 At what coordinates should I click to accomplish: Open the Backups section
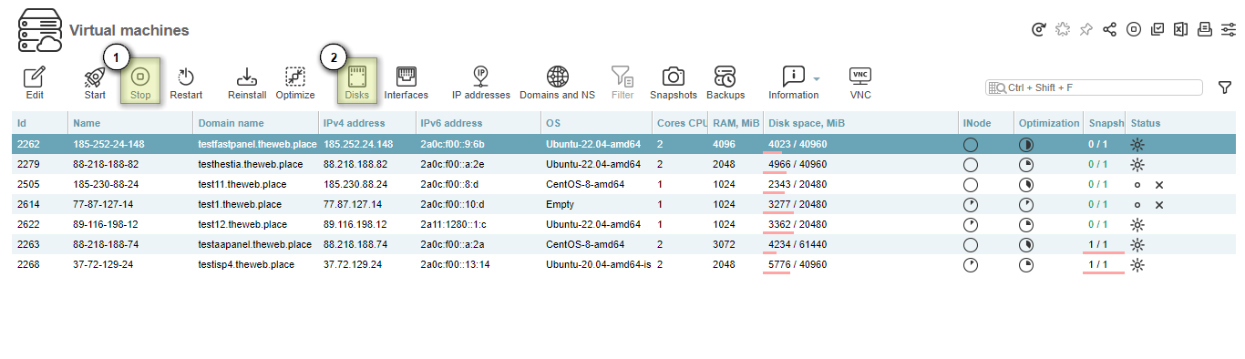click(725, 83)
